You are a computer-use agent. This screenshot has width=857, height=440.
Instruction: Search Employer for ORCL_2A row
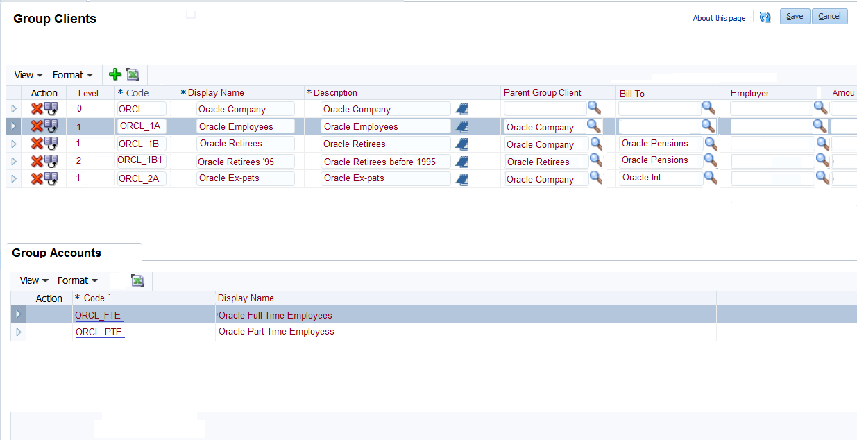[822, 177]
